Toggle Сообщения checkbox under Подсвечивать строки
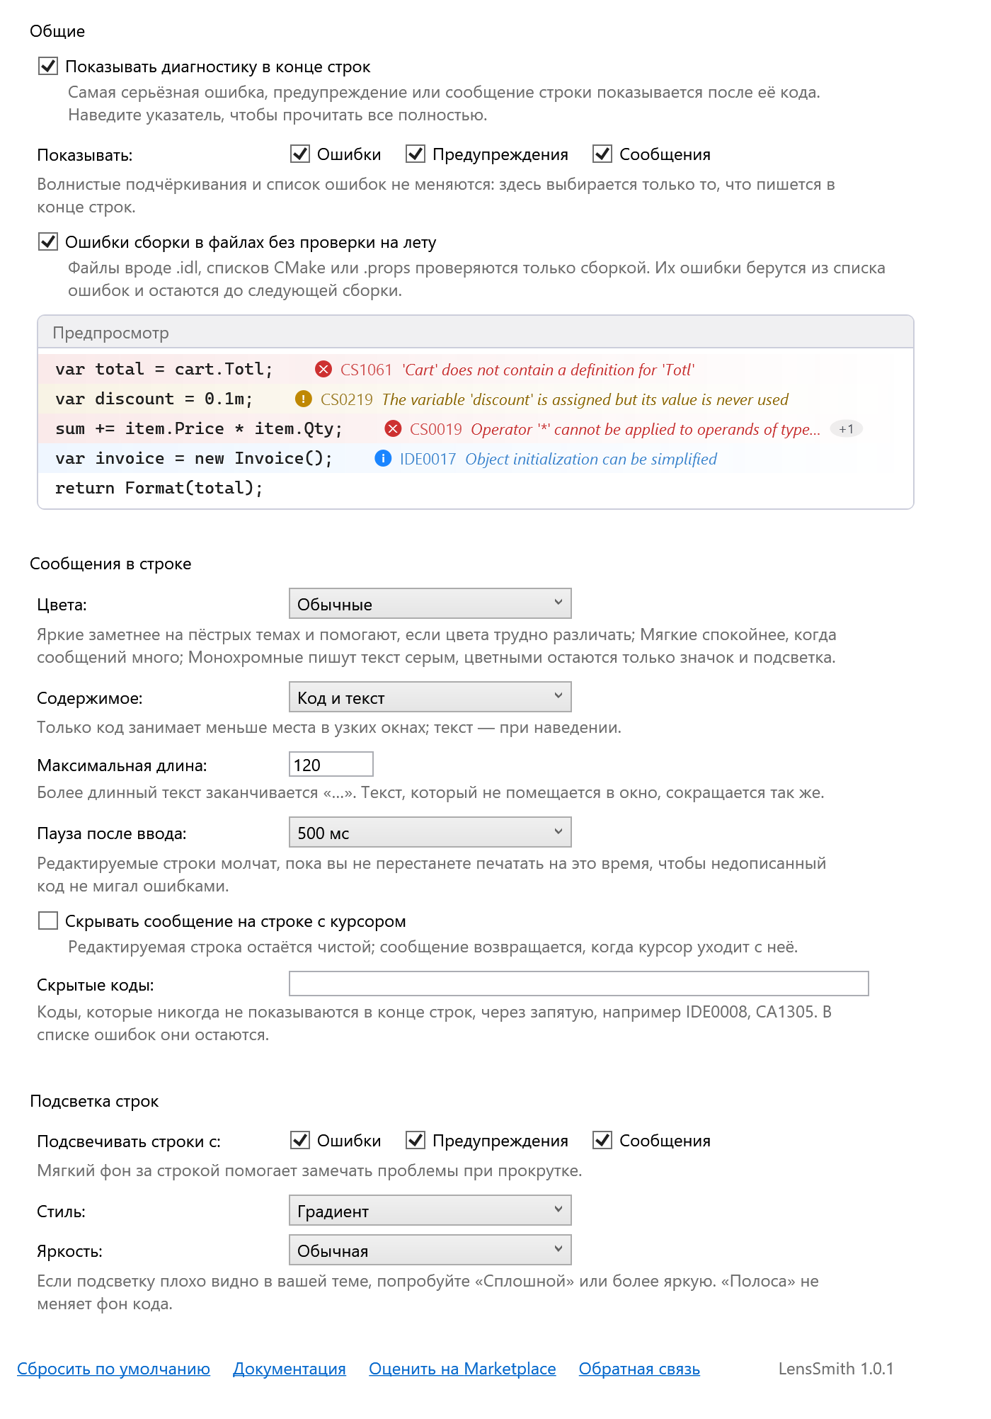The height and width of the screenshot is (1419, 991). (602, 1140)
